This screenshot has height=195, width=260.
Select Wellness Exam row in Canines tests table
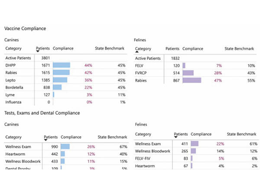18,146
